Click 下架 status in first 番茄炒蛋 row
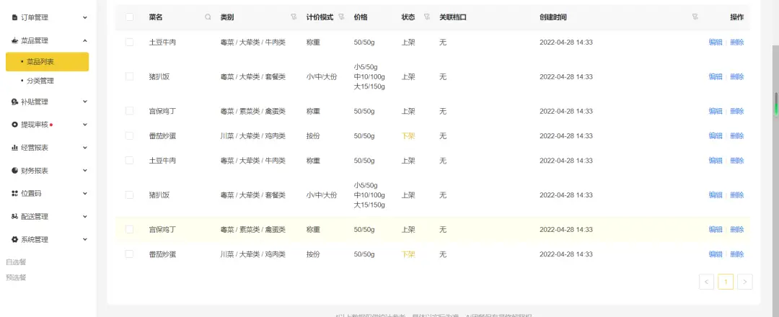This screenshot has width=779, height=317. click(x=408, y=136)
